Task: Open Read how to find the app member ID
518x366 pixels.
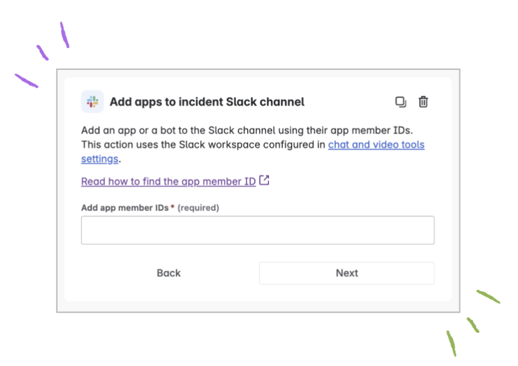Action: tap(168, 181)
